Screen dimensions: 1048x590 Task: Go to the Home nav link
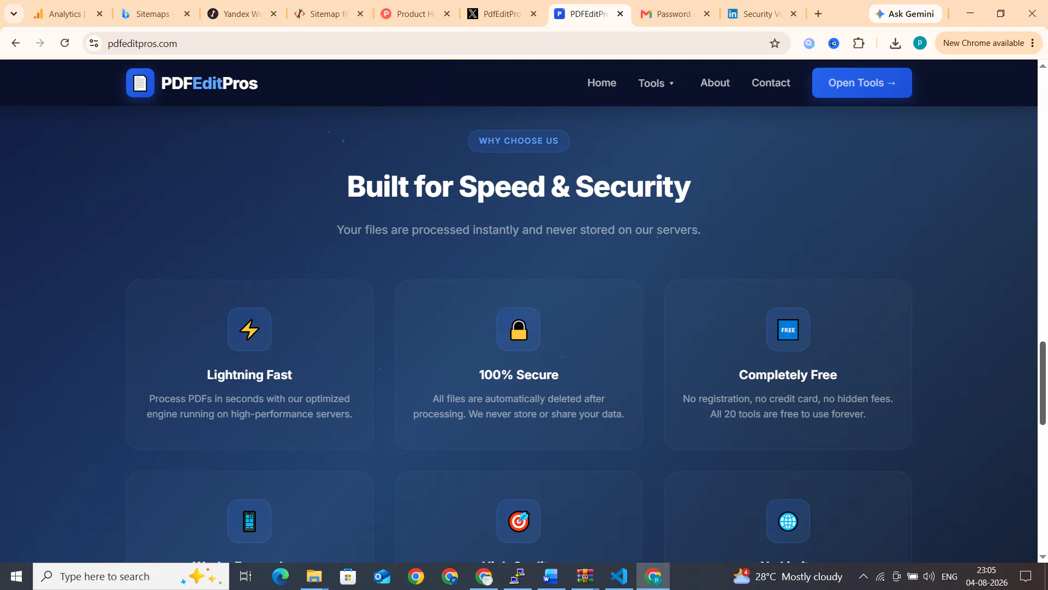tap(602, 82)
